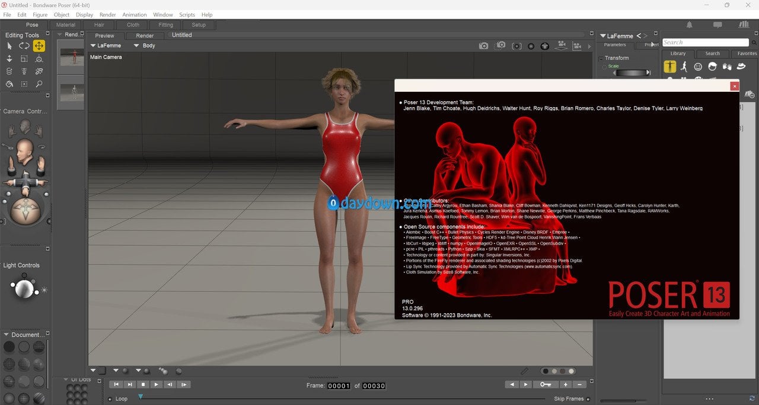Click the light control sphere
759x405 pixels.
coord(24,289)
